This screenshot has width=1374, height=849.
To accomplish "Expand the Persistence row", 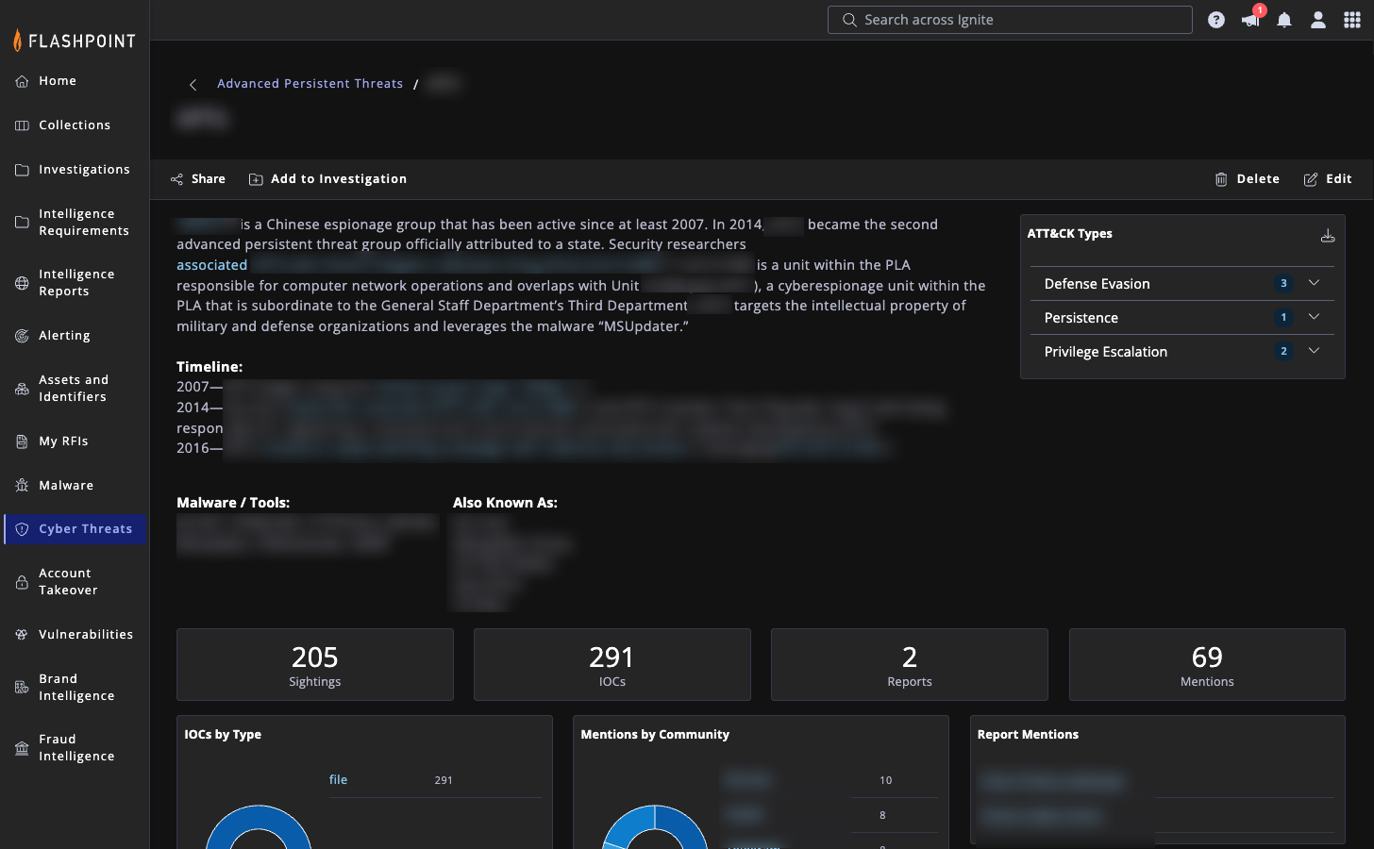I will pyautogui.click(x=1314, y=317).
